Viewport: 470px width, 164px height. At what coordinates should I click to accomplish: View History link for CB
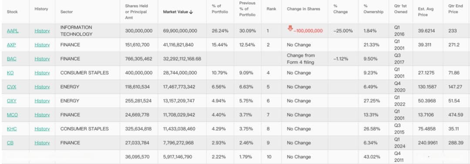click(42, 143)
